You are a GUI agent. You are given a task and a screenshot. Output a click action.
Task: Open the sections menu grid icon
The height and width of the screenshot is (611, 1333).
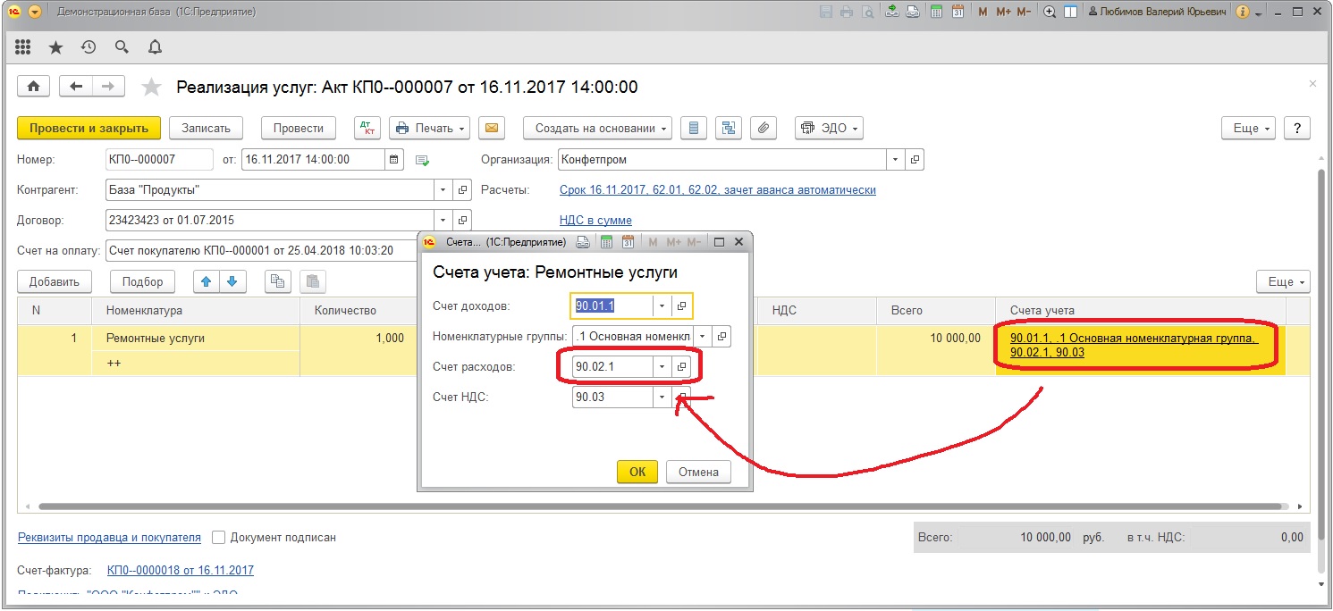click(24, 47)
